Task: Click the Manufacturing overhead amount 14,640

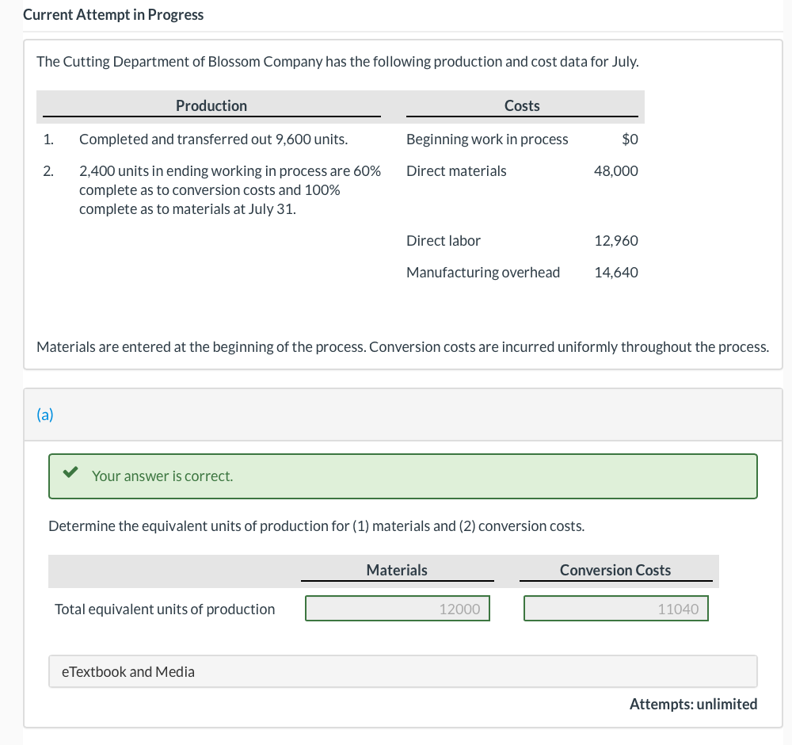Action: [616, 273]
